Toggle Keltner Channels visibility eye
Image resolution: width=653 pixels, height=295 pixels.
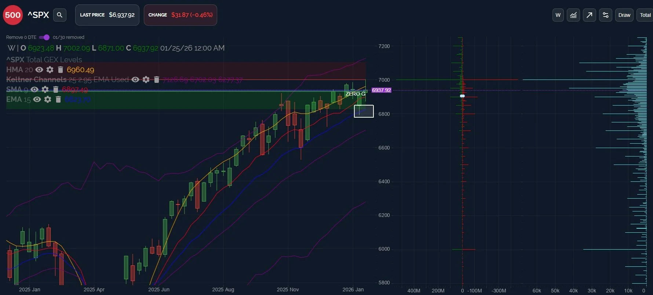(135, 80)
